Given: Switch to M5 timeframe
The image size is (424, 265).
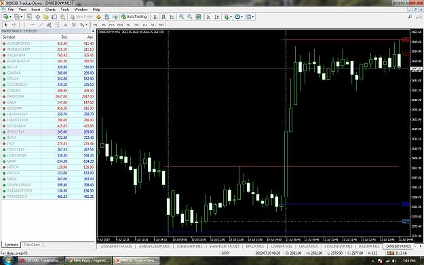Looking at the screenshot, I should [x=104, y=25].
